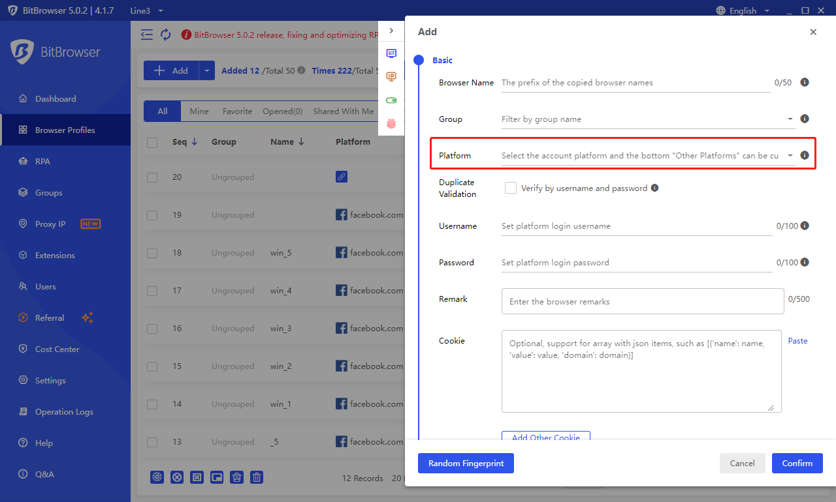This screenshot has height=502, width=836.
Task: Click the info icon next to Browser Name
Action: click(x=805, y=83)
